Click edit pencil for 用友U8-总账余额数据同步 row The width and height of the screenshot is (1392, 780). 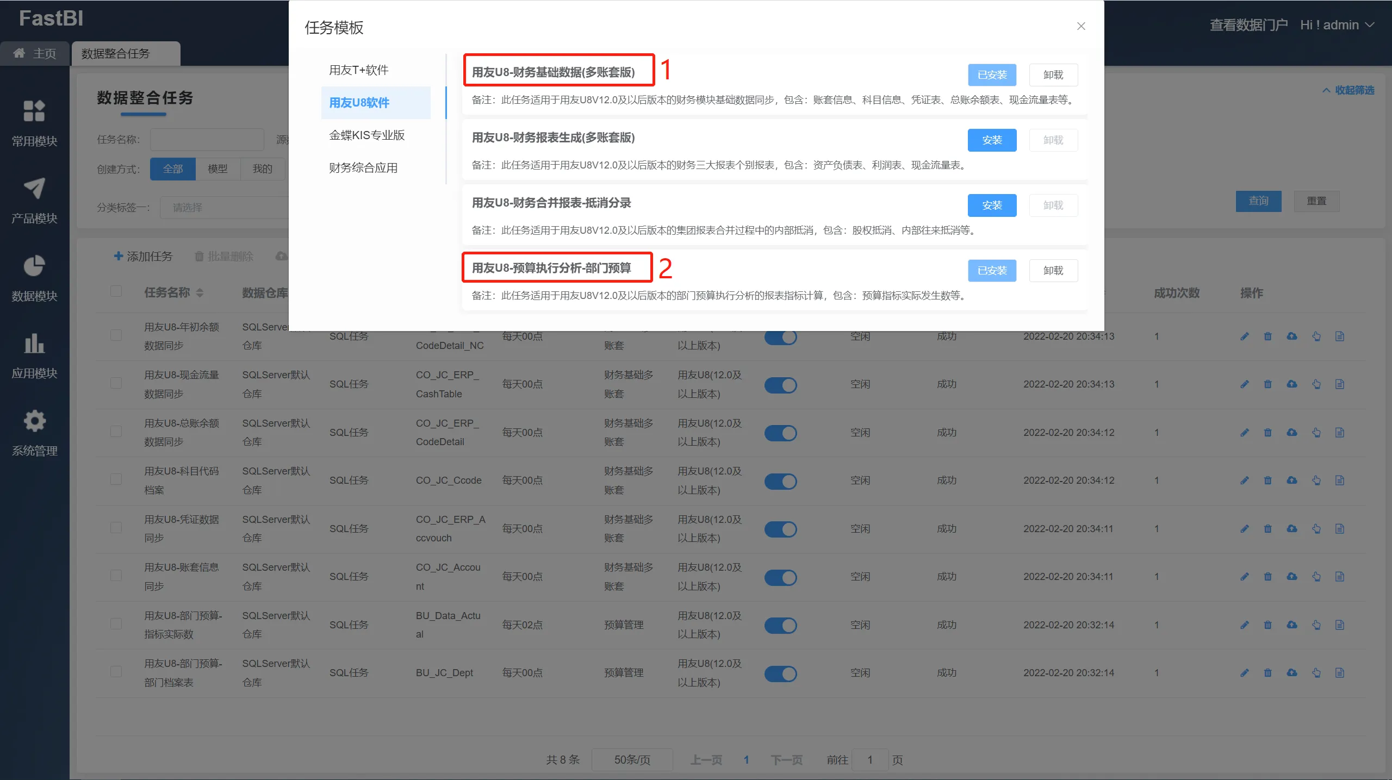click(1244, 433)
